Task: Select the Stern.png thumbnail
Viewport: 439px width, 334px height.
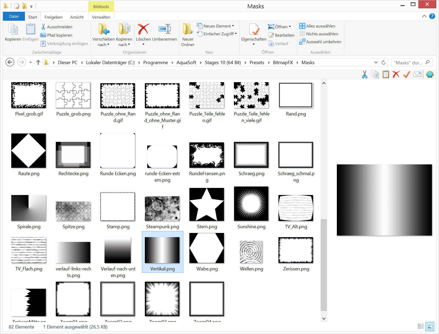Action: point(207,204)
